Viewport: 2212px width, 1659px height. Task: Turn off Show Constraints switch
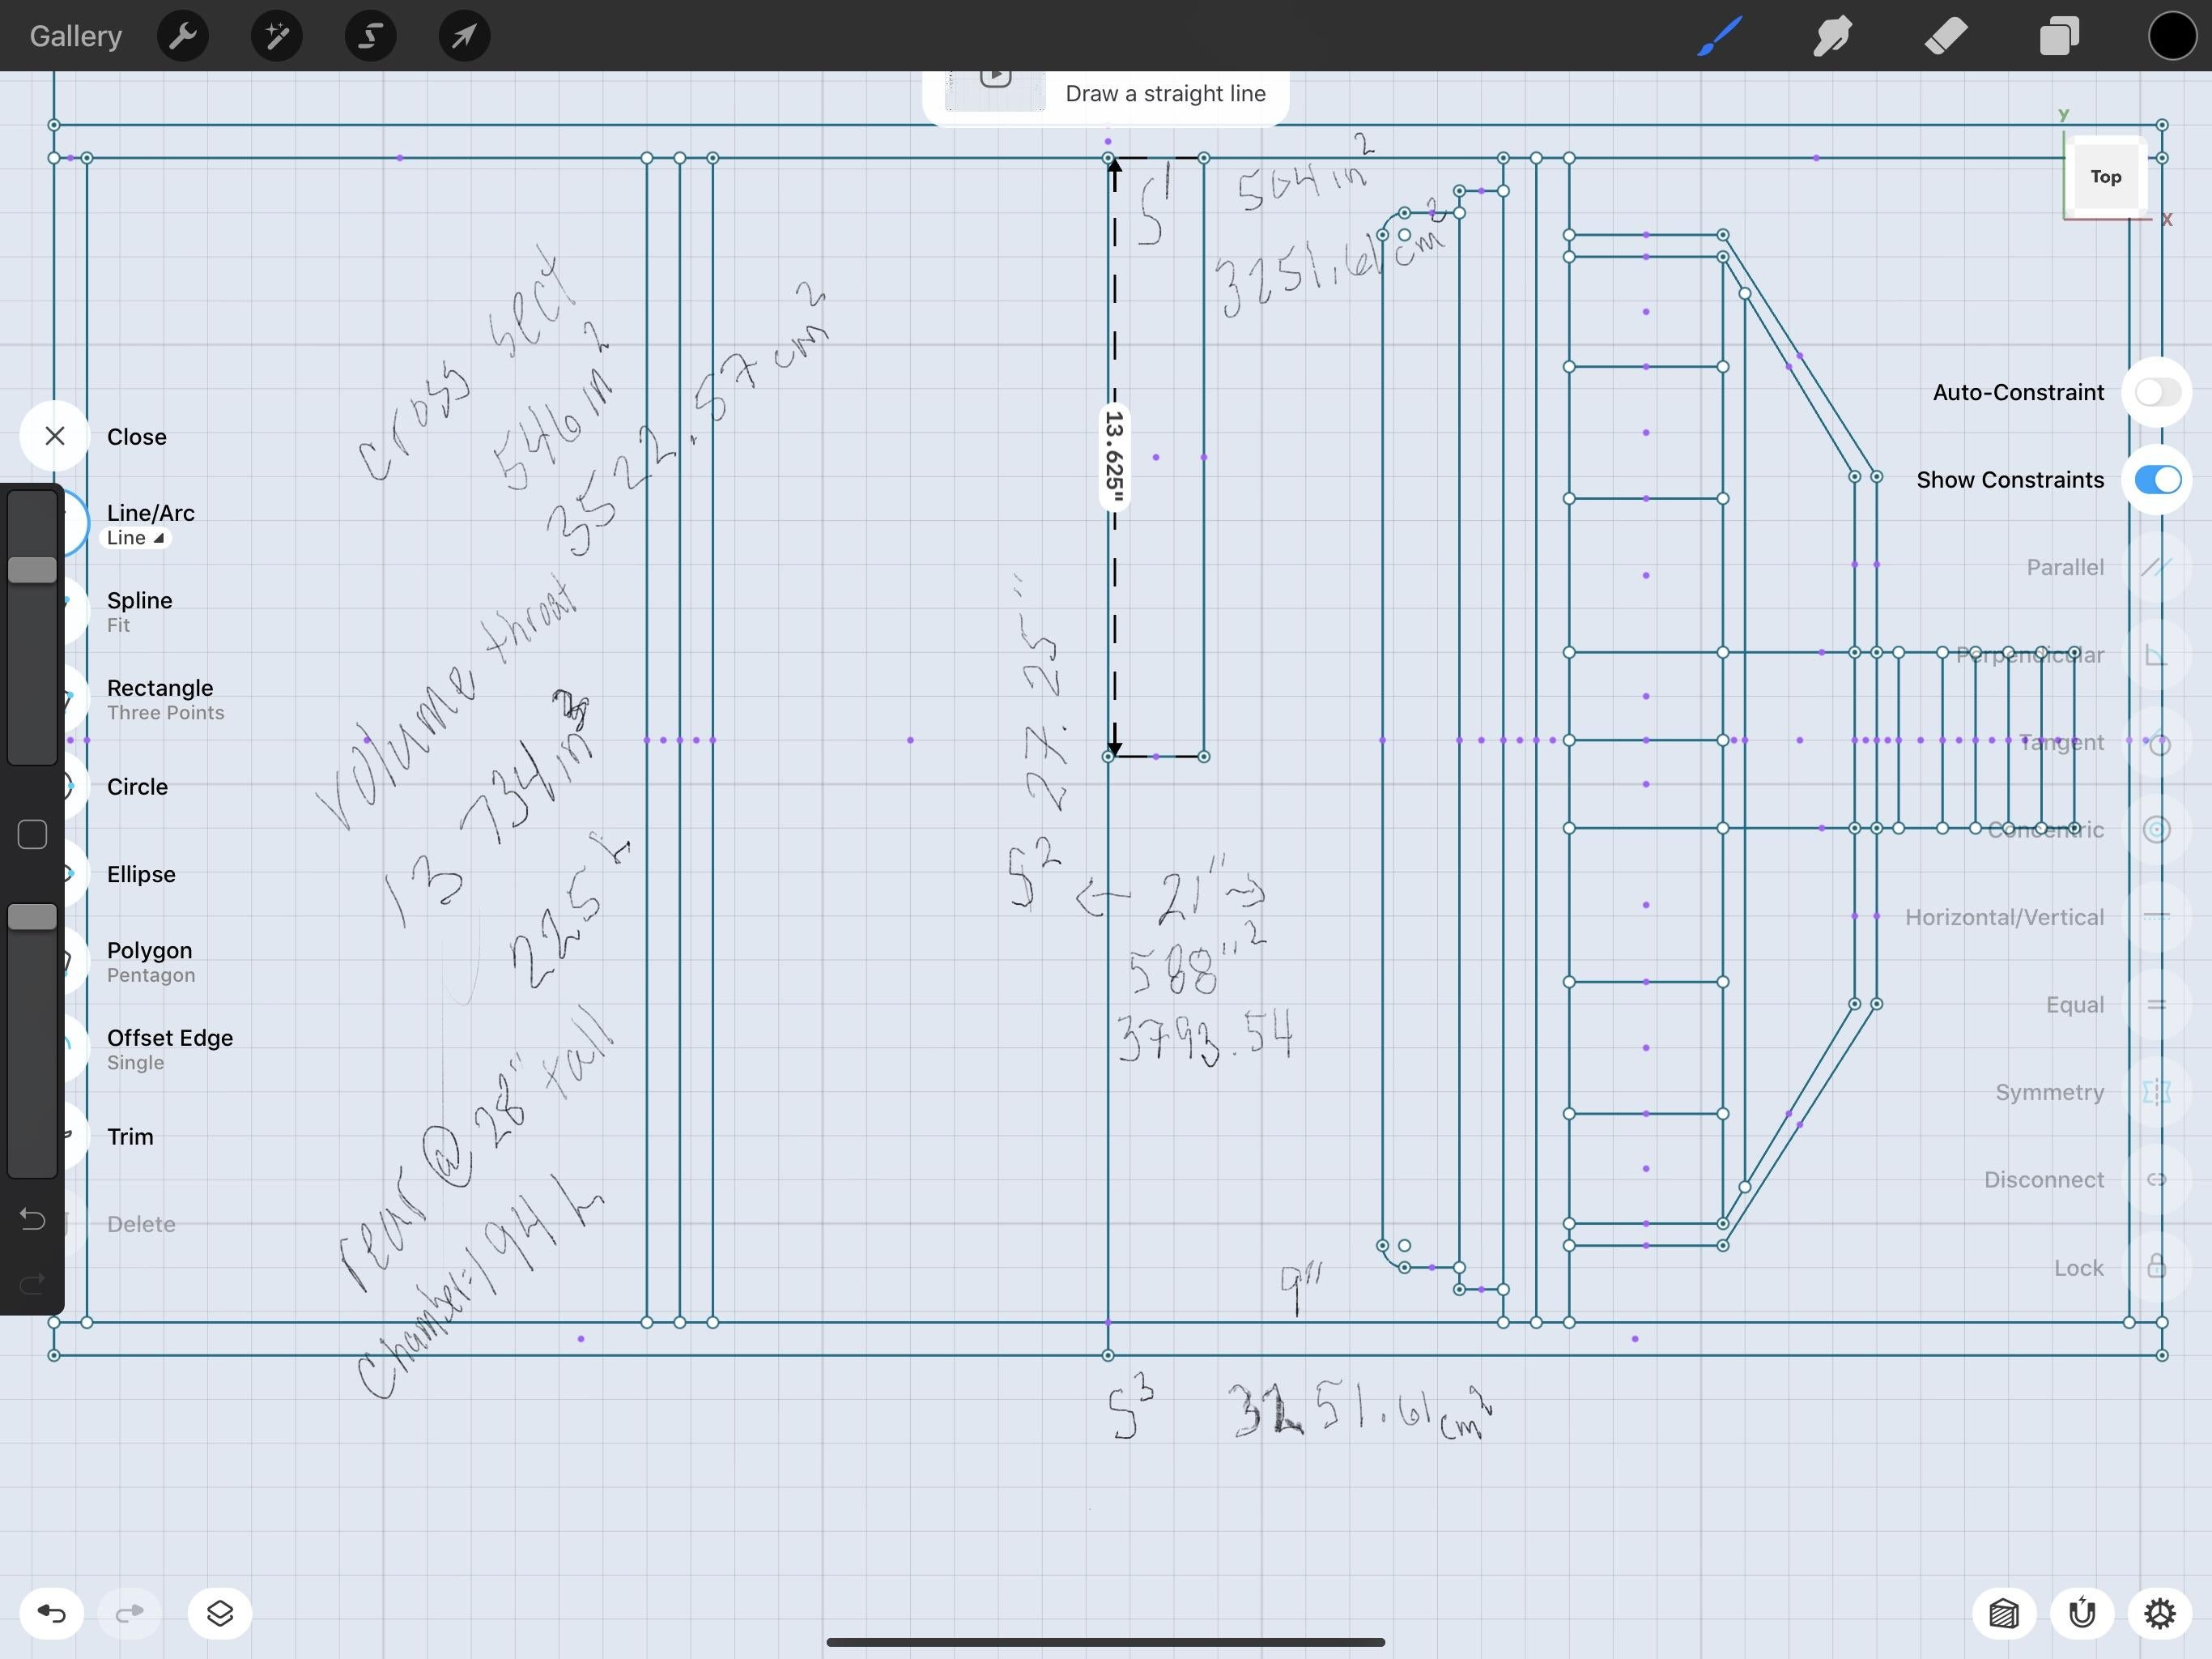(2157, 480)
